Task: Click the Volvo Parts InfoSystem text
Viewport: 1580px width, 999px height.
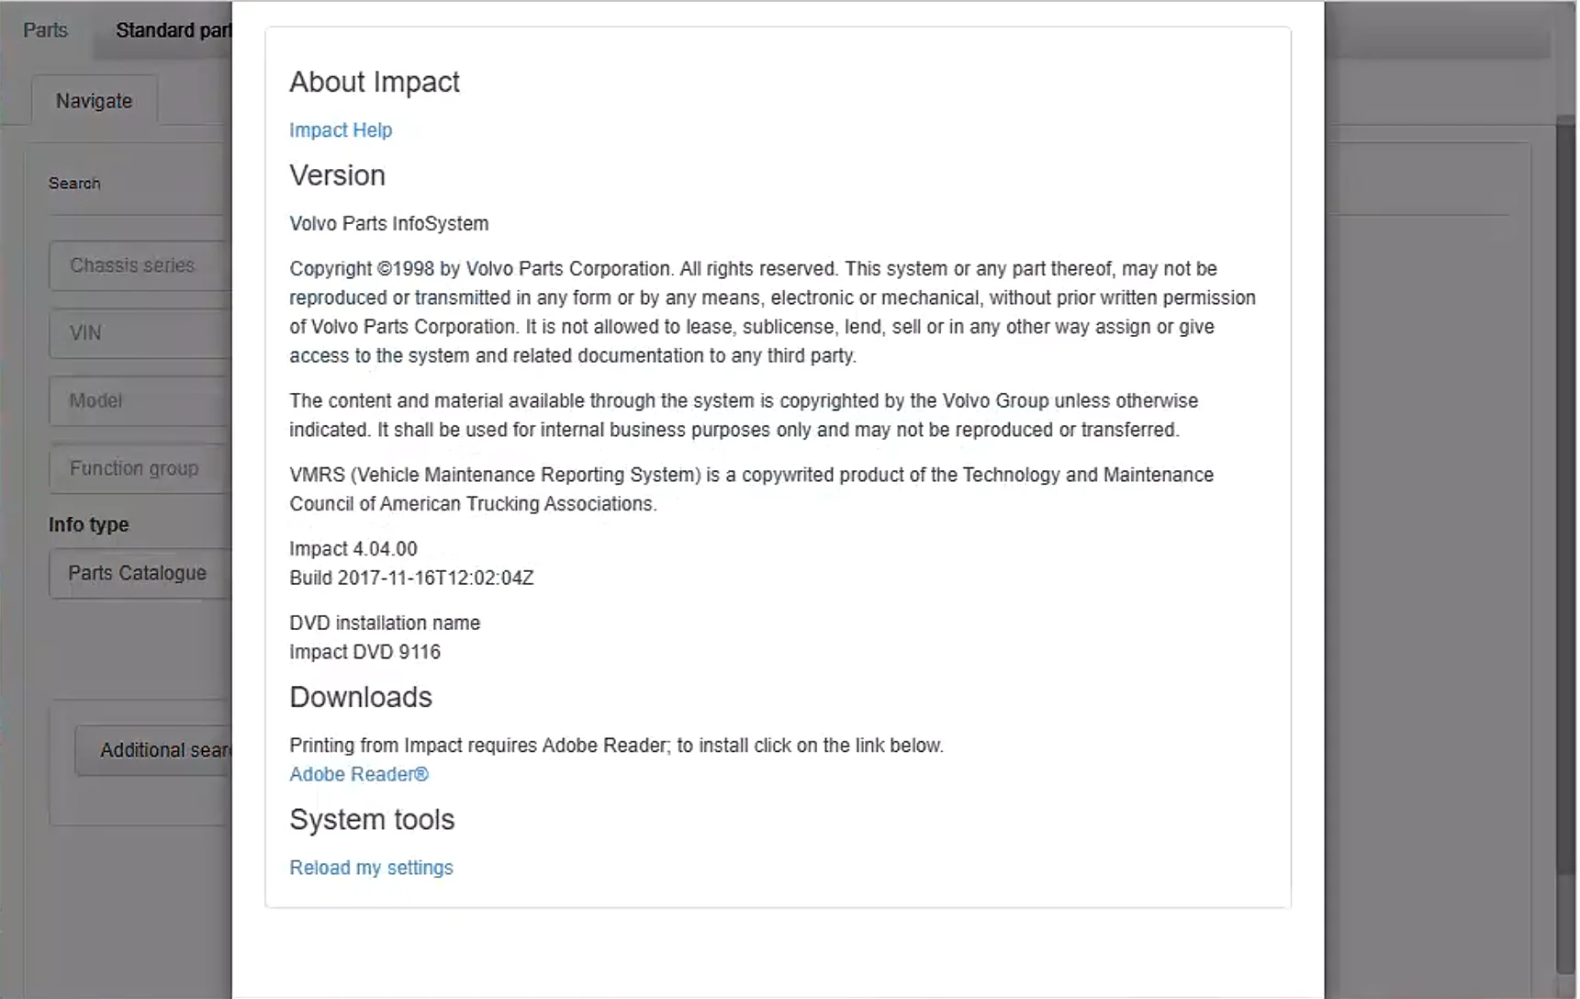Action: 389,223
